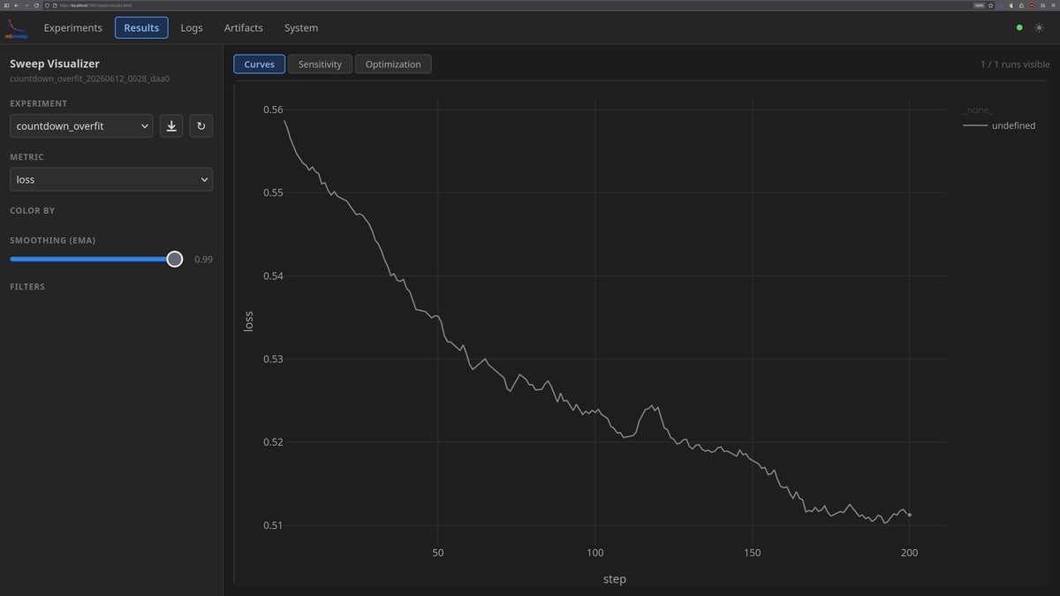Click the COLOR BY section label
The width and height of the screenshot is (1060, 596).
tap(32, 211)
